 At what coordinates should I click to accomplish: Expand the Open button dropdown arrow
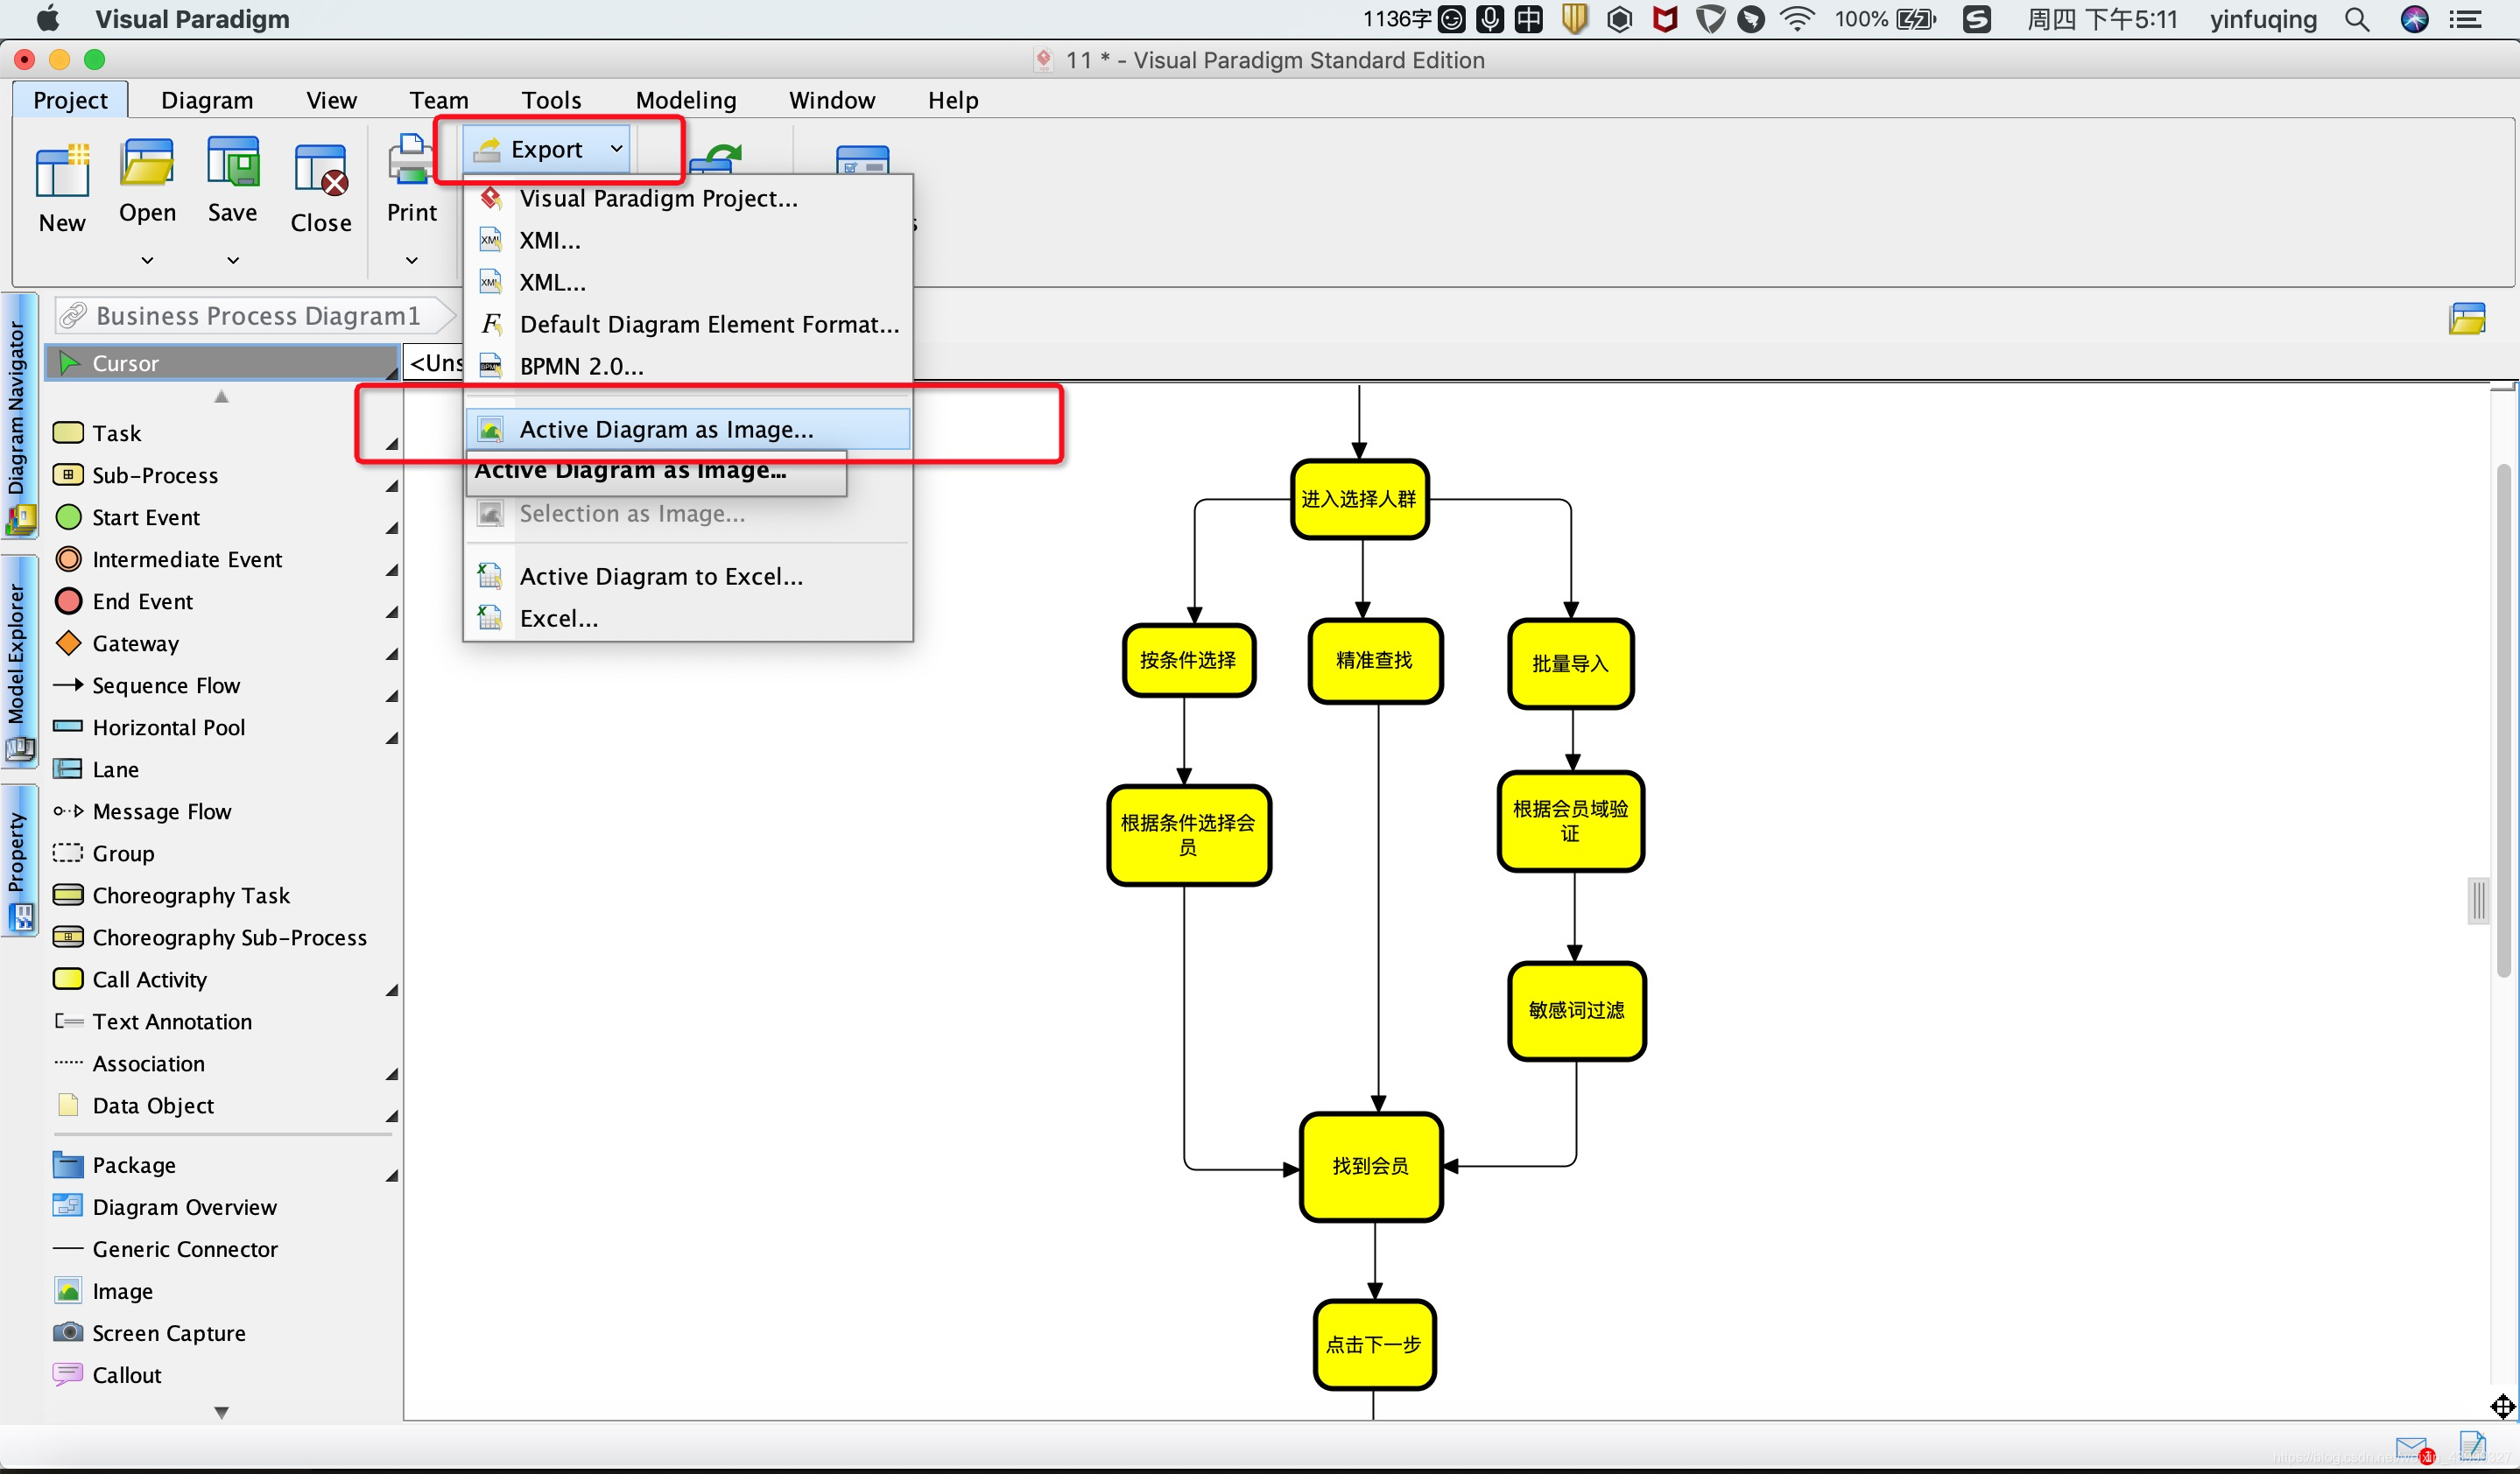(147, 260)
